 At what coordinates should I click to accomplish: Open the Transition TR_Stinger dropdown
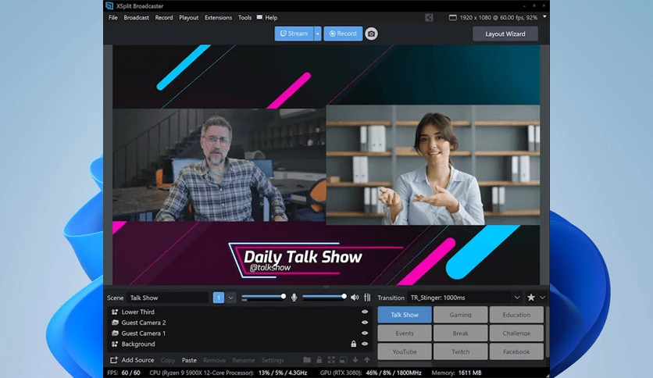(517, 298)
